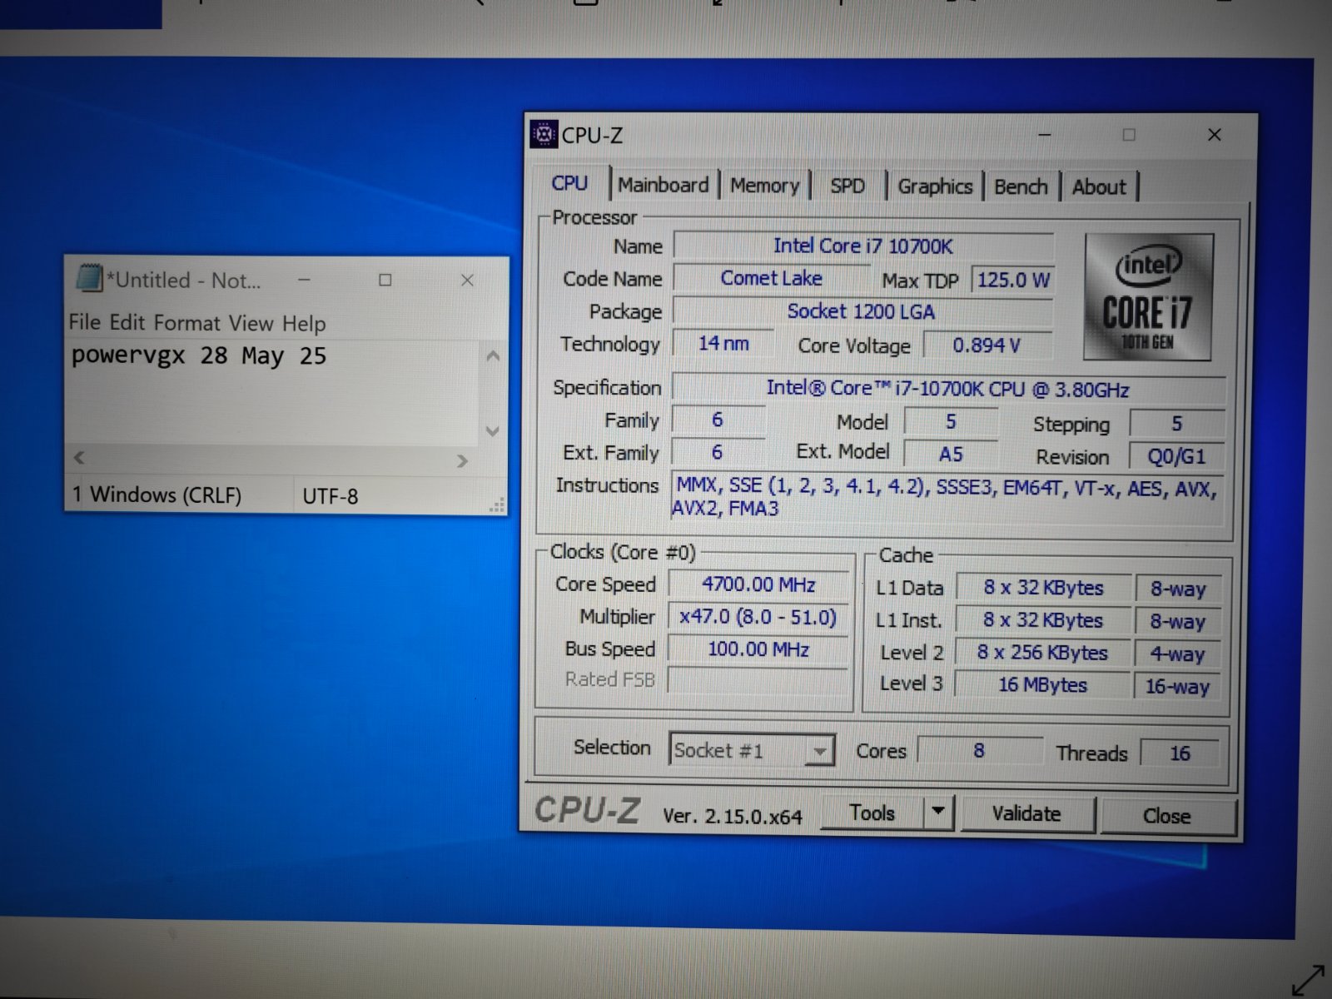Maximize the Notepad window
This screenshot has height=999, width=1332.
(385, 280)
